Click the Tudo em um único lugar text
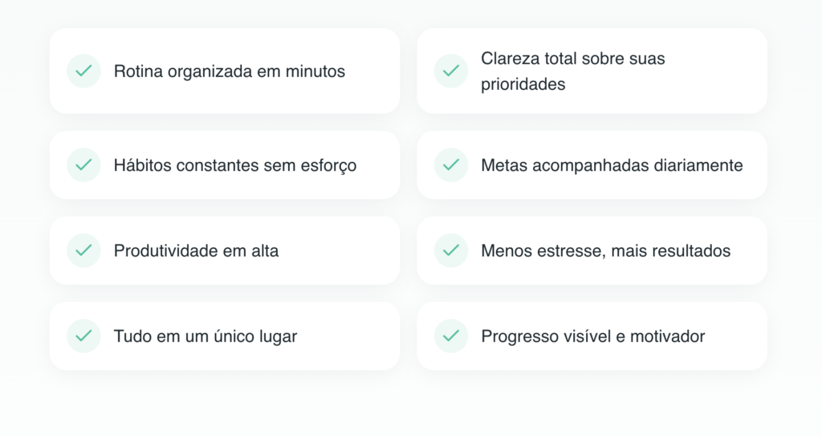This screenshot has width=822, height=436. 205,336
